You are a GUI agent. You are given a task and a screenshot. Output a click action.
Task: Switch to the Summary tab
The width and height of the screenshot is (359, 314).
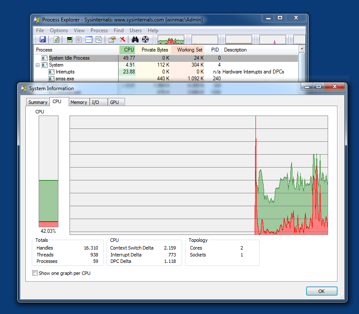(38, 102)
